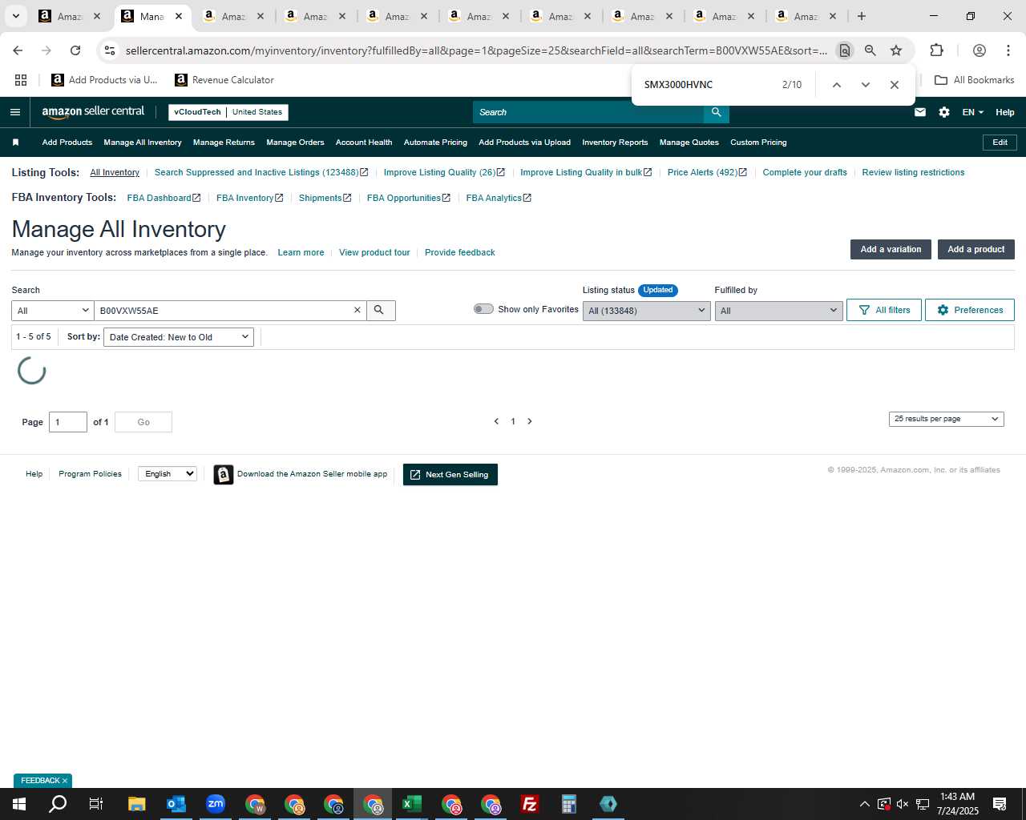1026x820 pixels.
Task: Open the browser zoom magnifier icon
Action: click(x=870, y=50)
